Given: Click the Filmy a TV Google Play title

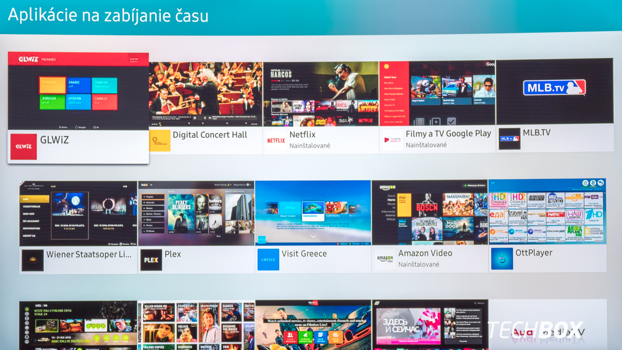Looking at the screenshot, I should pos(448,134).
